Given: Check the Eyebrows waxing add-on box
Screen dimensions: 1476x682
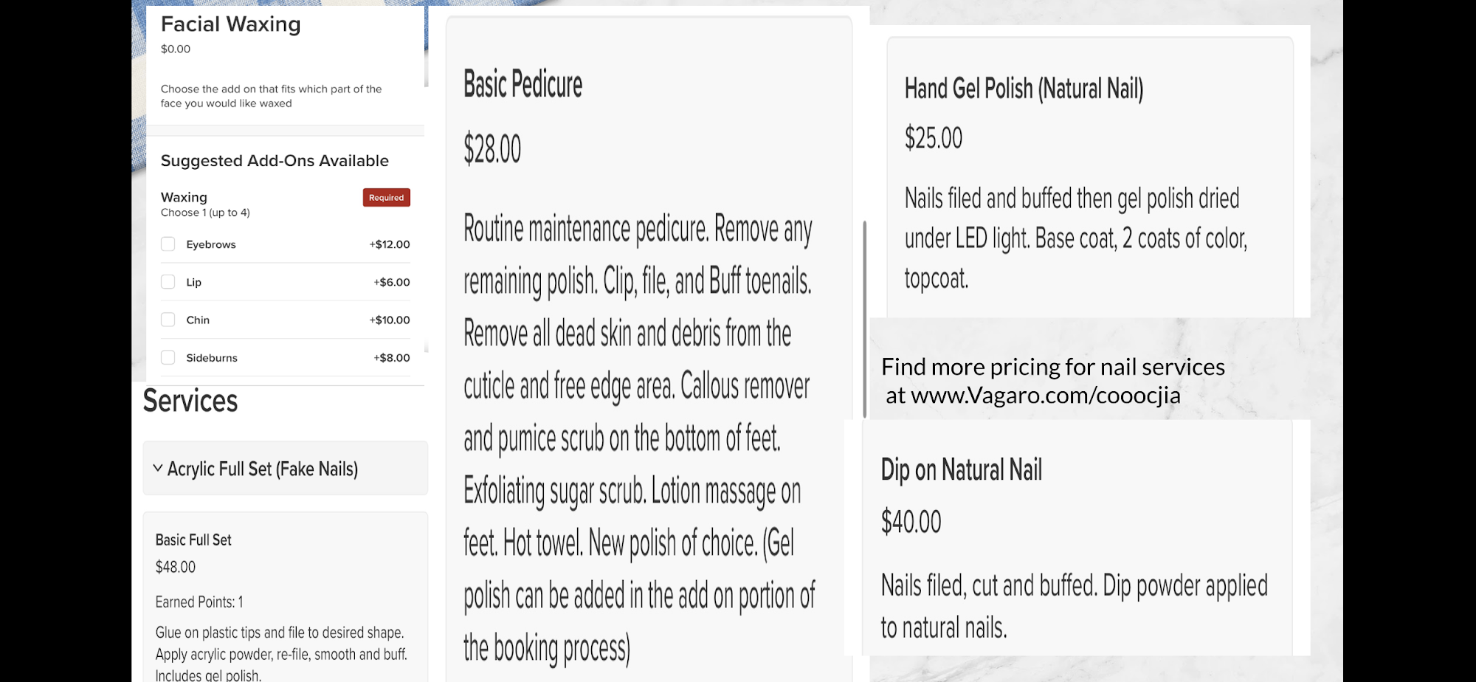Looking at the screenshot, I should (168, 244).
